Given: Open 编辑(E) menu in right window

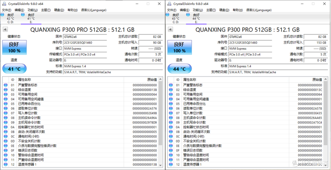Looking at the screenshot, I should click(185, 10).
